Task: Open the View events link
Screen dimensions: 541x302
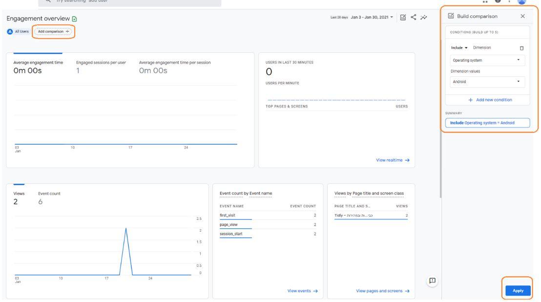Action: tap(302, 291)
